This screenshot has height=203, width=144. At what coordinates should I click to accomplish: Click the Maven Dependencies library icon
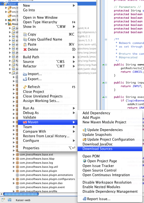[10, 24]
